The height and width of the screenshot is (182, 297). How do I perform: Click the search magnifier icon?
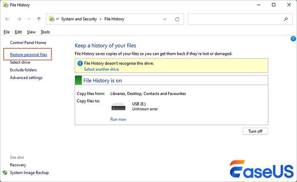(286, 19)
